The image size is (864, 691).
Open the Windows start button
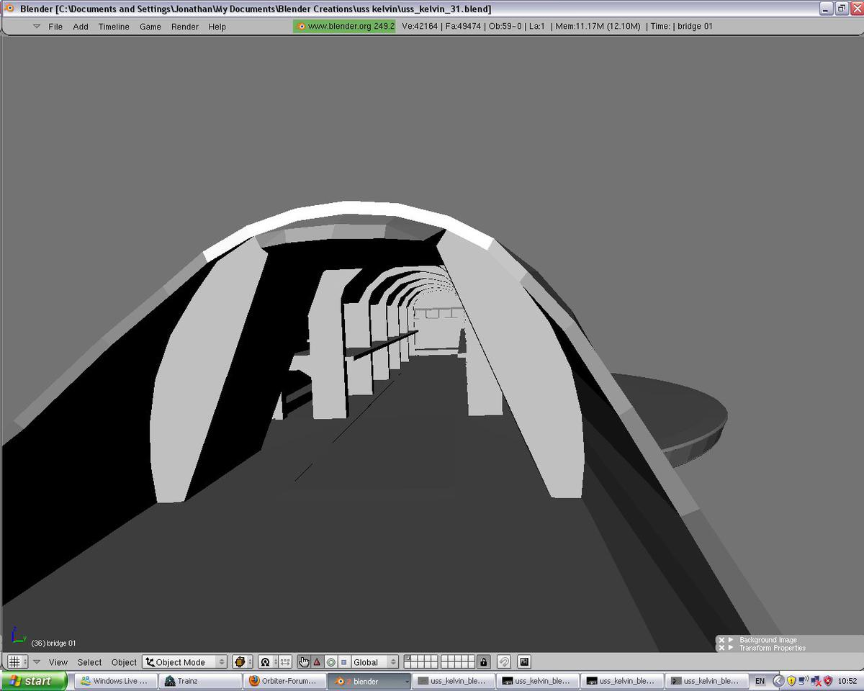(x=34, y=680)
